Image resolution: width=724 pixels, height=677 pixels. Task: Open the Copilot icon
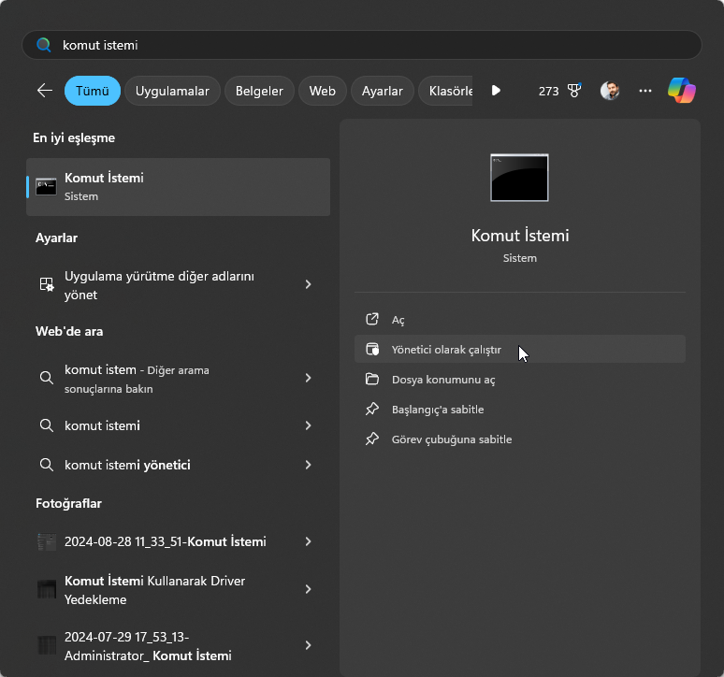coord(681,91)
